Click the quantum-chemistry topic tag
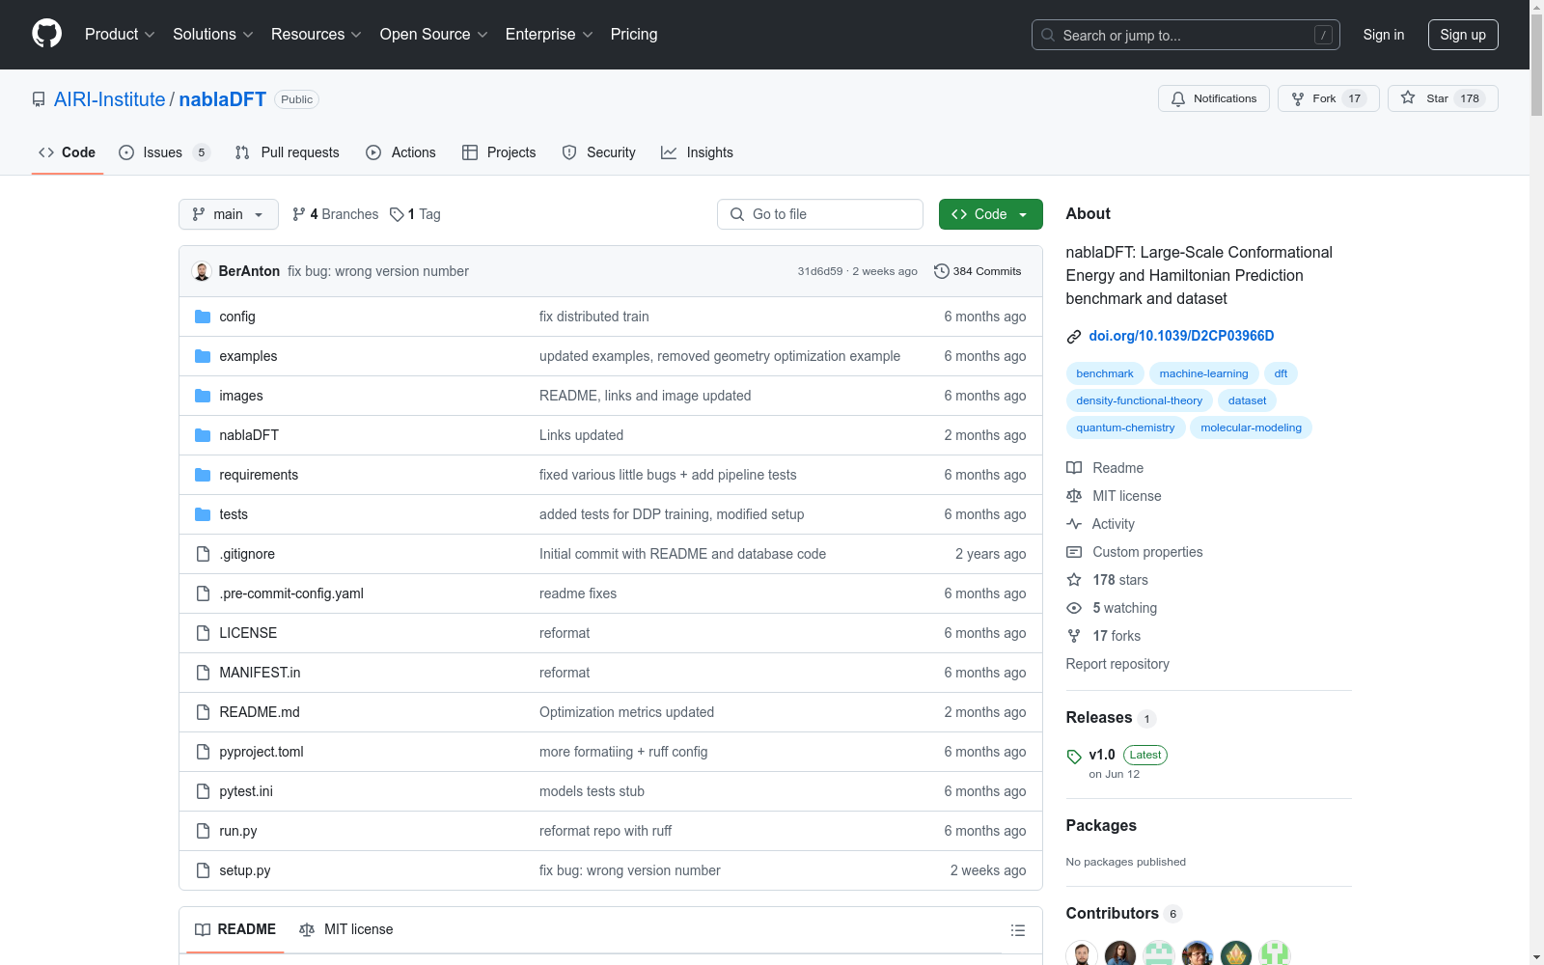Image resolution: width=1544 pixels, height=965 pixels. tap(1125, 427)
